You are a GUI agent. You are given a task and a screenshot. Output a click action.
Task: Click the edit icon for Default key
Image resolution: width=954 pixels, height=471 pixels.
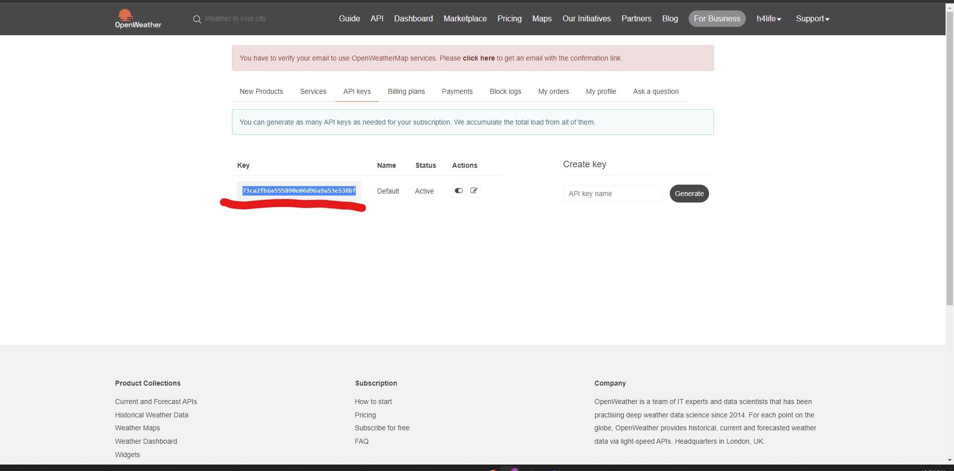click(x=474, y=191)
